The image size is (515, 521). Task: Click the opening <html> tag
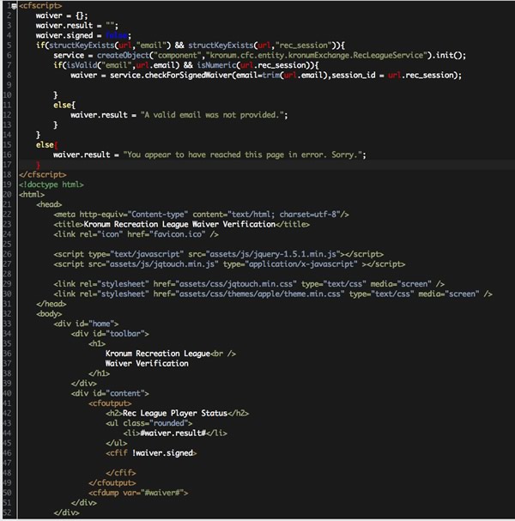click(32, 195)
